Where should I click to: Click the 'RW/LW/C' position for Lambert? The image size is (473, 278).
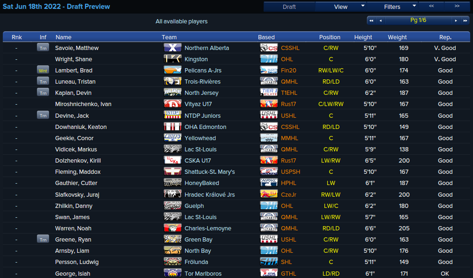pos(331,70)
